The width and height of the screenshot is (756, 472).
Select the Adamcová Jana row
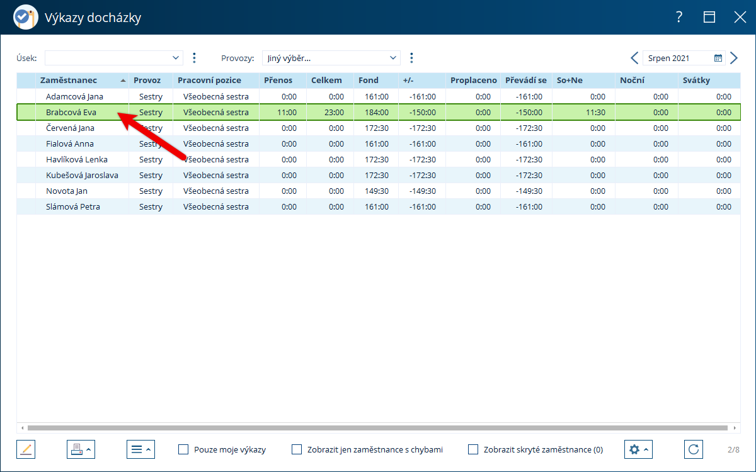click(378, 97)
